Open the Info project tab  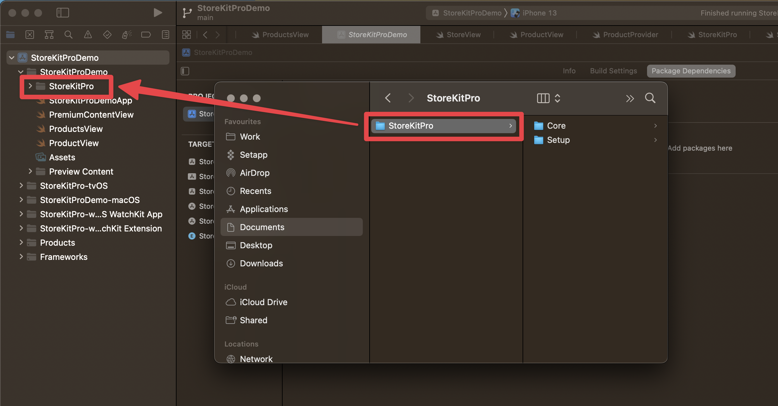(x=569, y=71)
